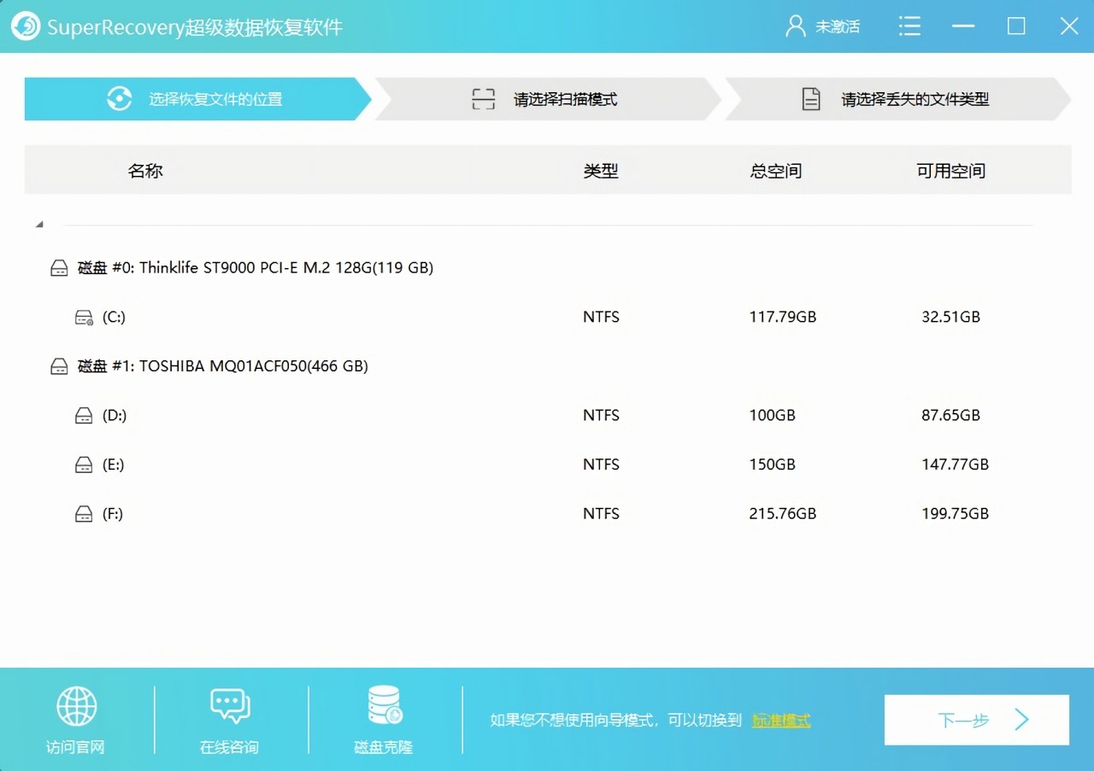Click the drive icon beside (F:)
This screenshot has width=1094, height=771.
(x=83, y=513)
